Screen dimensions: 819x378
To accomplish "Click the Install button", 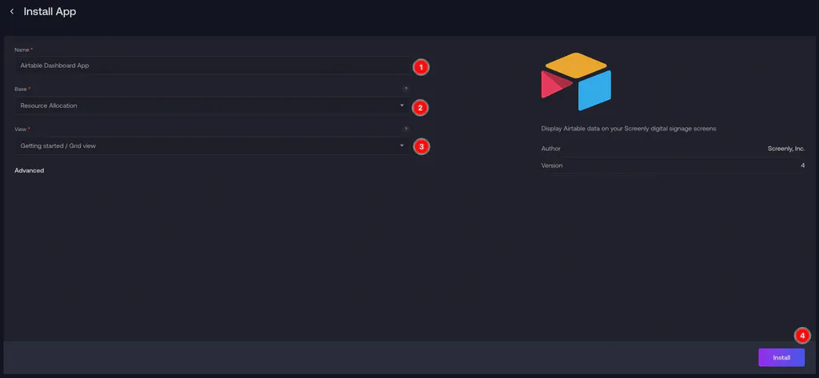I will point(781,358).
